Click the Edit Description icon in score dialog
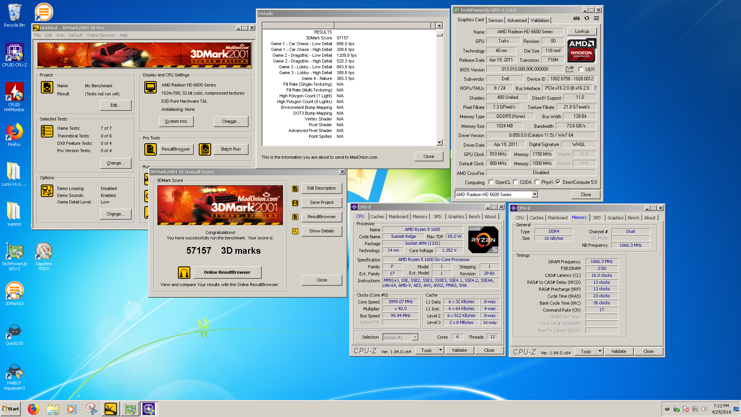The image size is (741, 417). [x=295, y=189]
